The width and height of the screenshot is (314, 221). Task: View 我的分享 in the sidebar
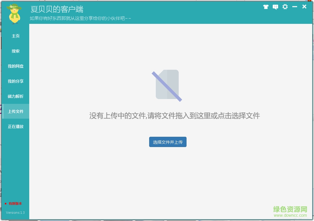pyautogui.click(x=15, y=81)
